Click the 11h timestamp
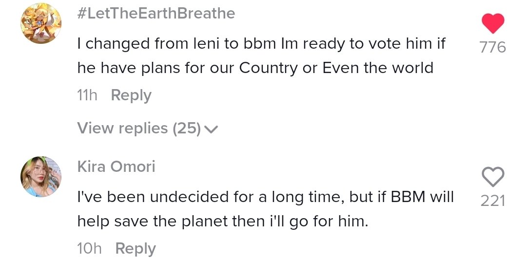 click(x=87, y=95)
